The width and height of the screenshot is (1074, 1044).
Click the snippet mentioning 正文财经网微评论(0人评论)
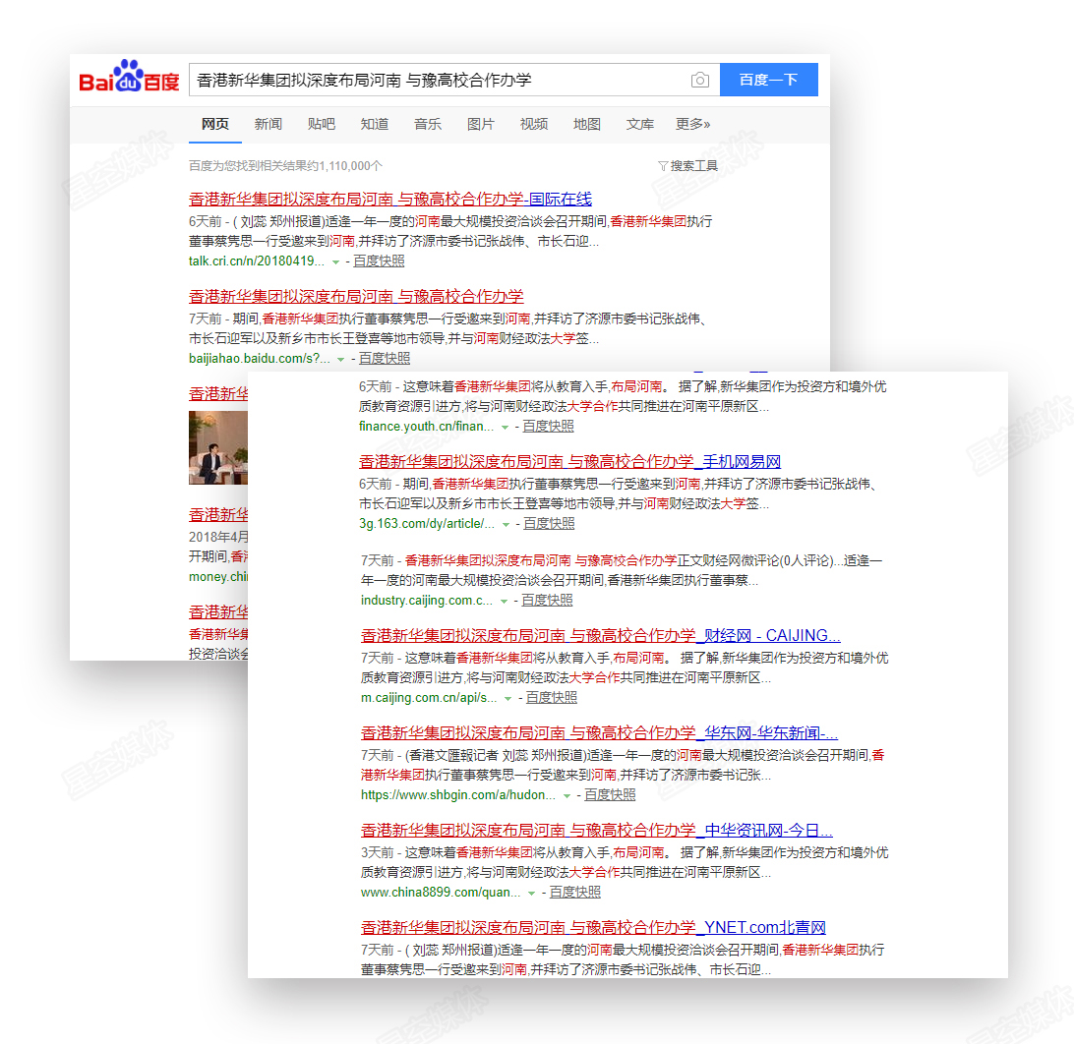622,570
